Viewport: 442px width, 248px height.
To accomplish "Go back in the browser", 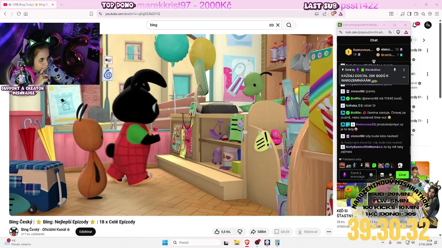I will point(5,14).
